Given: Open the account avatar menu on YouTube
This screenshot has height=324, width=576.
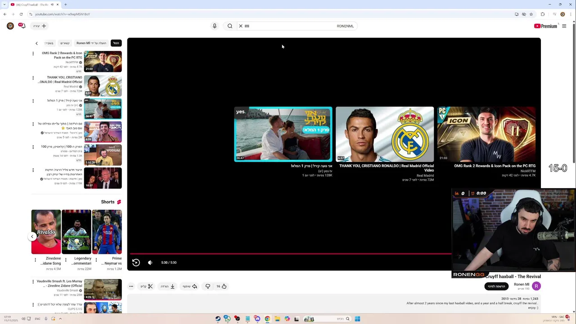Looking at the screenshot, I should [10, 26].
